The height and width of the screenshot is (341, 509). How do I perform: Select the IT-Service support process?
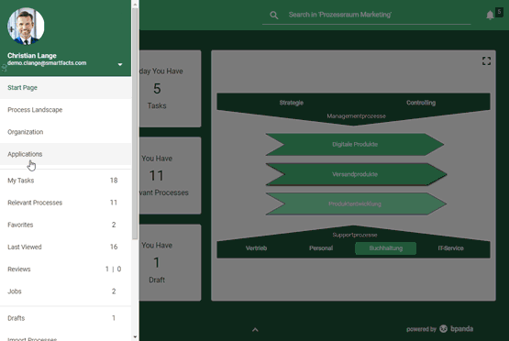450,248
